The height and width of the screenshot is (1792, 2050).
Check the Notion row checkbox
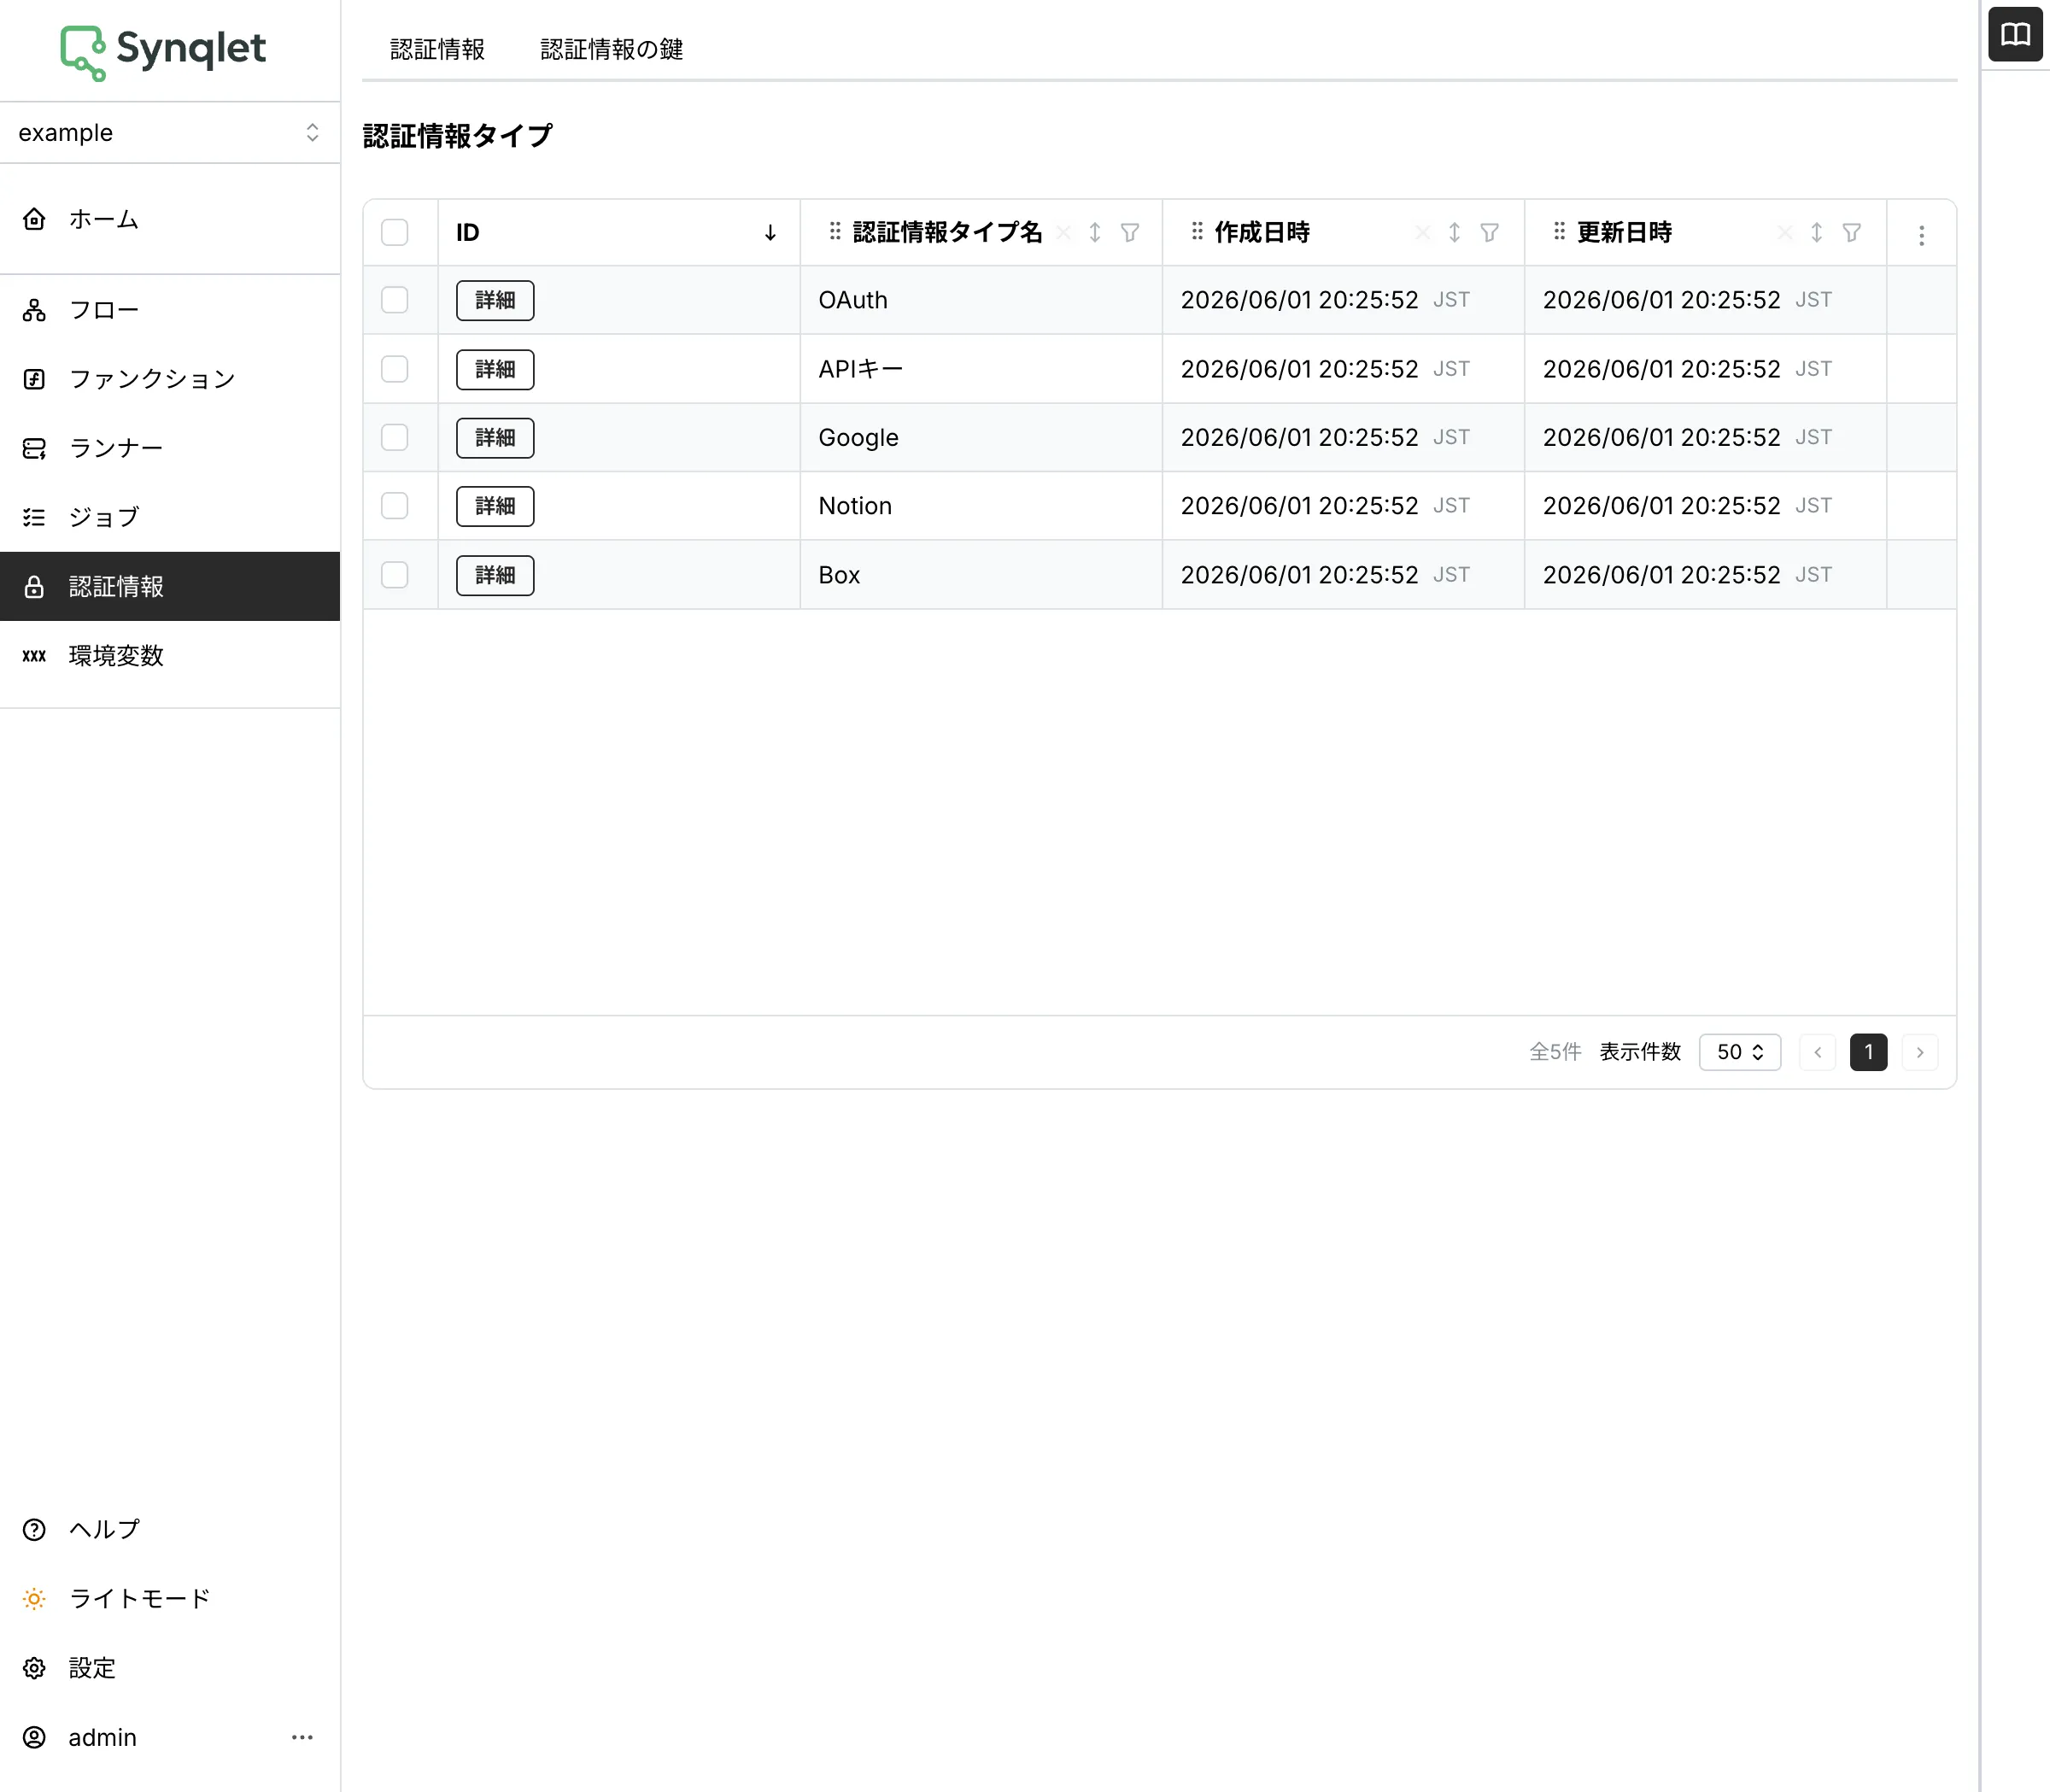coord(395,506)
